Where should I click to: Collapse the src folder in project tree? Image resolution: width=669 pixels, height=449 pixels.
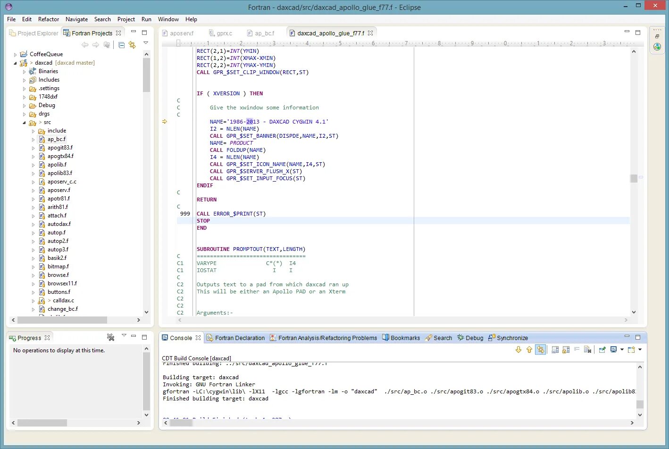point(25,123)
